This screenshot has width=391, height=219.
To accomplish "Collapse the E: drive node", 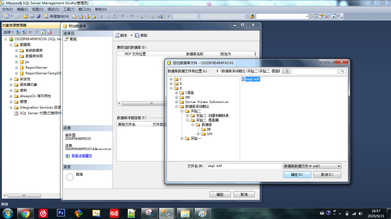I will 171,88.
